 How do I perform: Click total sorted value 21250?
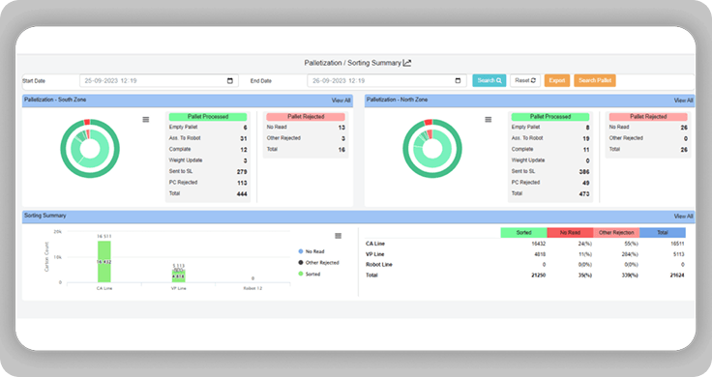(x=539, y=275)
